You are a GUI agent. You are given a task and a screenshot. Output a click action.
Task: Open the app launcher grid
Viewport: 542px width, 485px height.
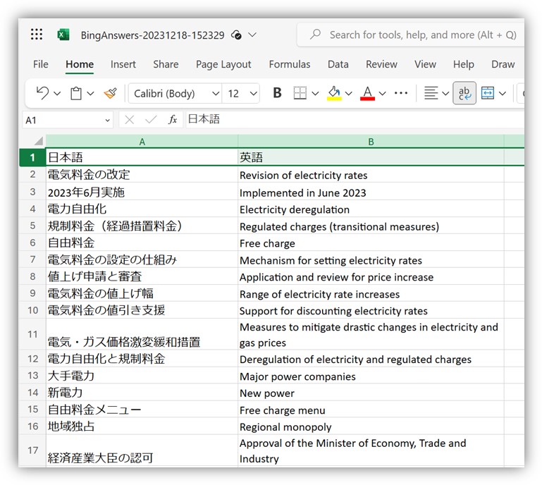37,35
